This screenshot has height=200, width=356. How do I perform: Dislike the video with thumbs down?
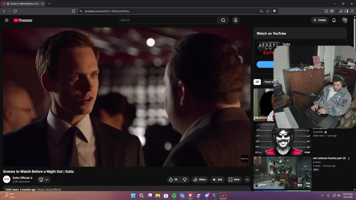click(x=185, y=179)
